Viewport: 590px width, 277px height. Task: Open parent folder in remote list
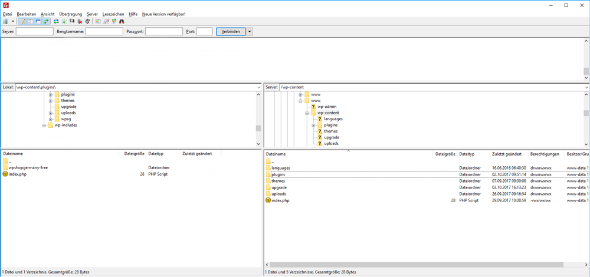point(270,161)
